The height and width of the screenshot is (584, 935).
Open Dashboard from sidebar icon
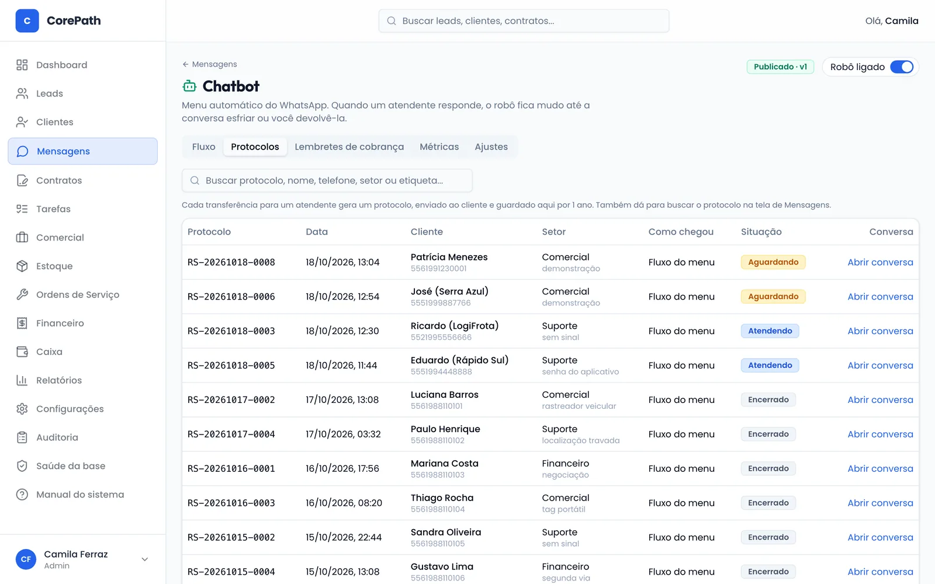[x=22, y=65]
